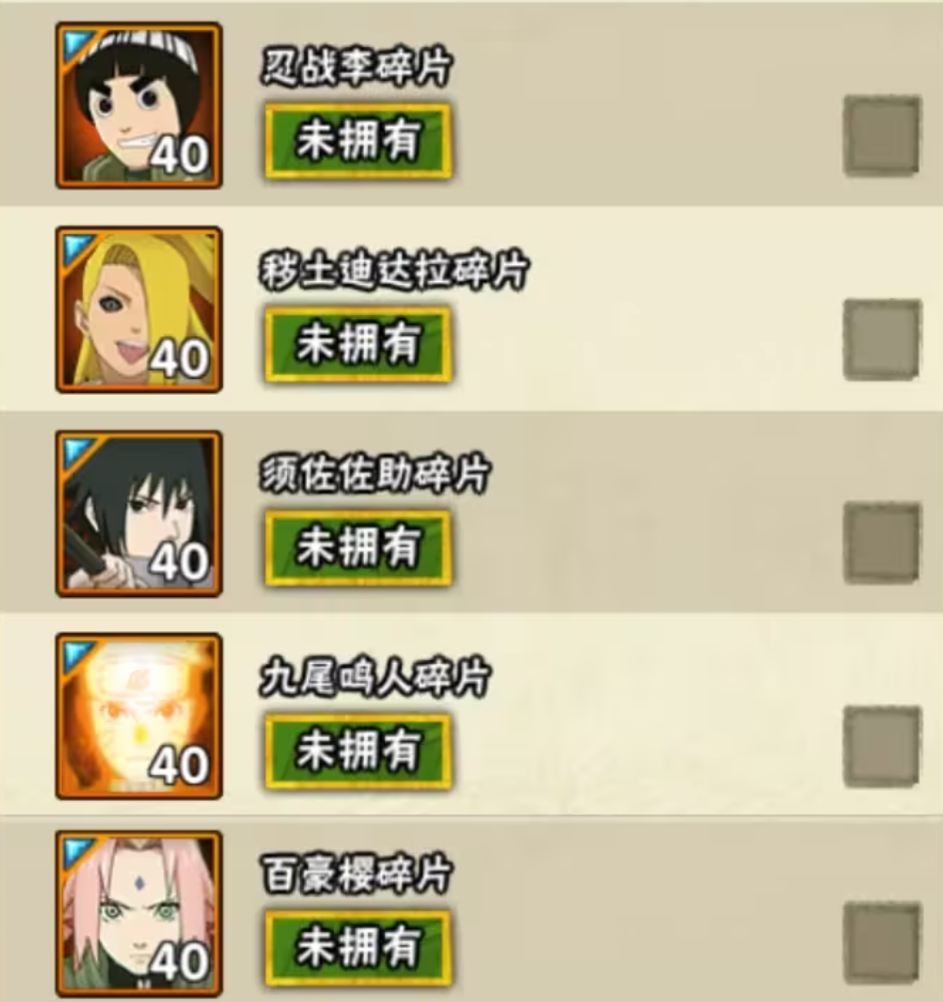Tap the Edo Deidara fragment portrait icon

139,309
